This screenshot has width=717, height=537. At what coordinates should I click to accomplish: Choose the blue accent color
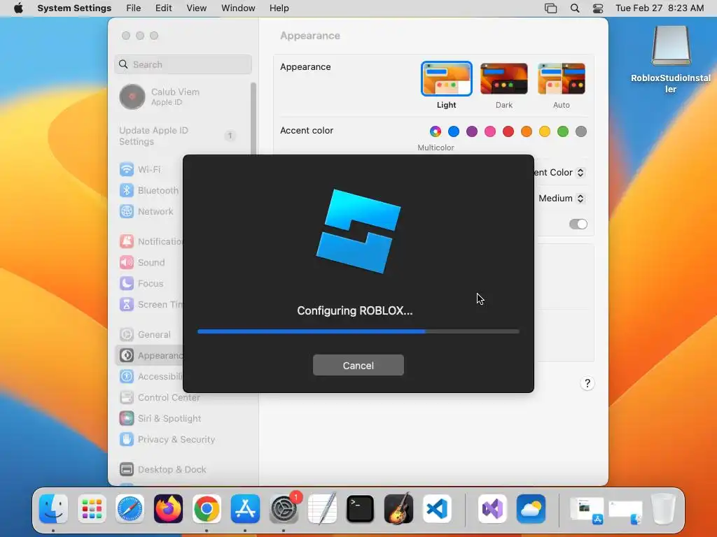point(454,131)
